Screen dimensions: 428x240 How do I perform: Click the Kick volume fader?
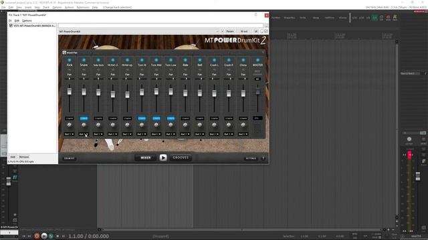pos(70,91)
